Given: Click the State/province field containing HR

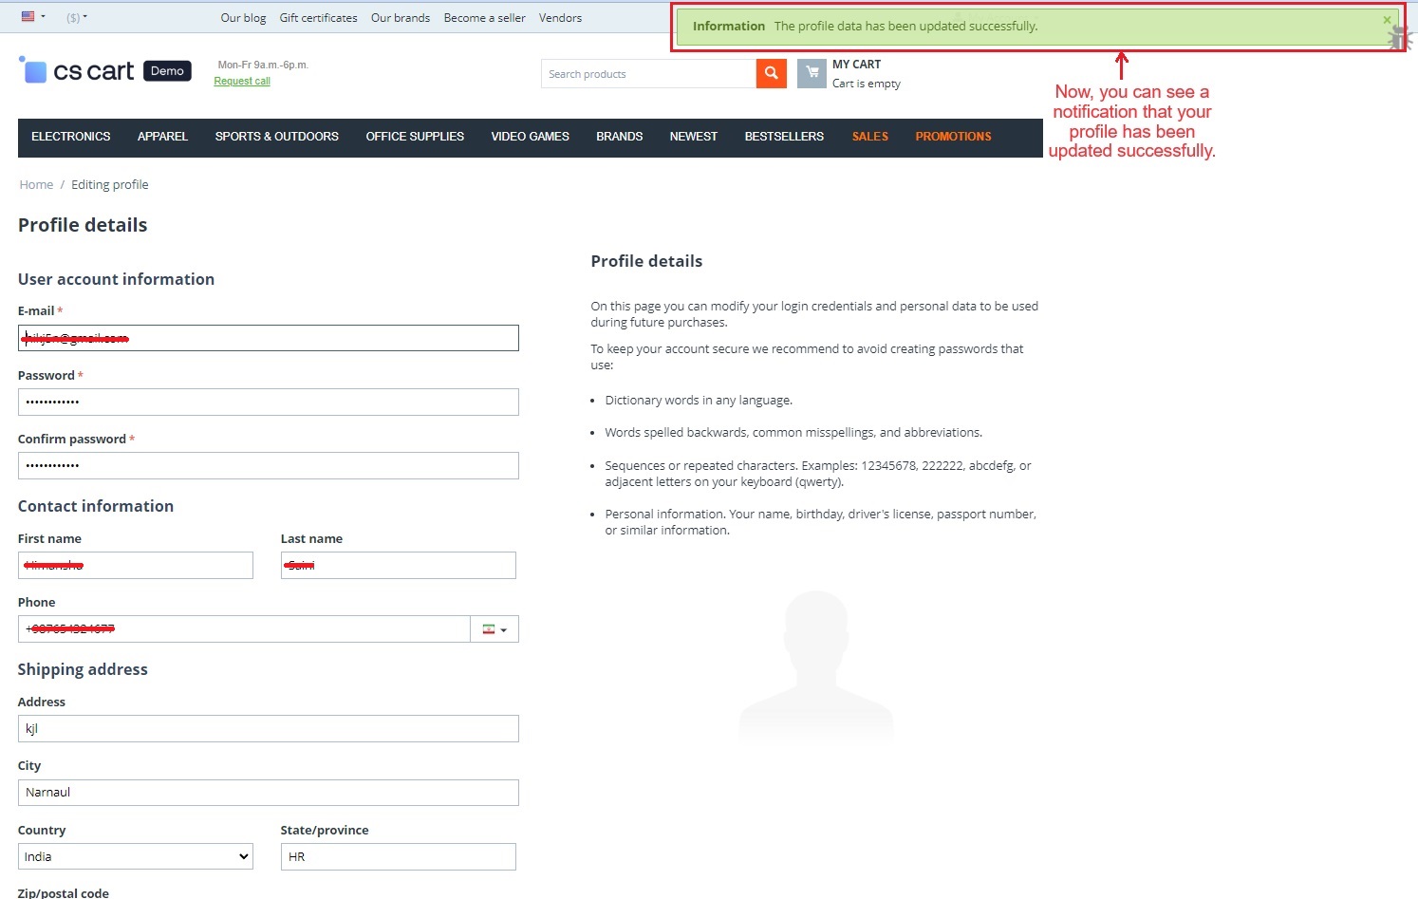Looking at the screenshot, I should 399,856.
